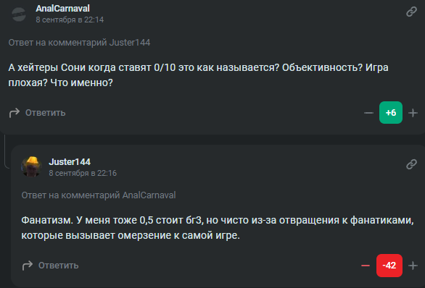Copy permalink icon of AnalCarnaval's comment

coord(411,12)
